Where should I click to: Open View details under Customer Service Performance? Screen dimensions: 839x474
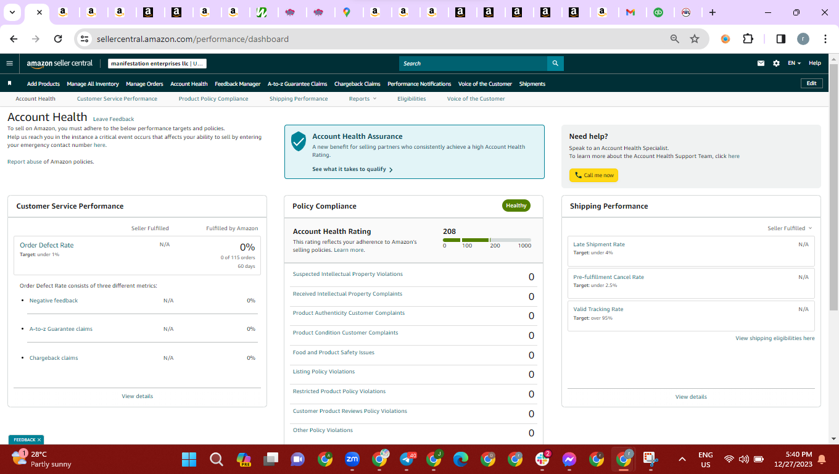coord(137,396)
